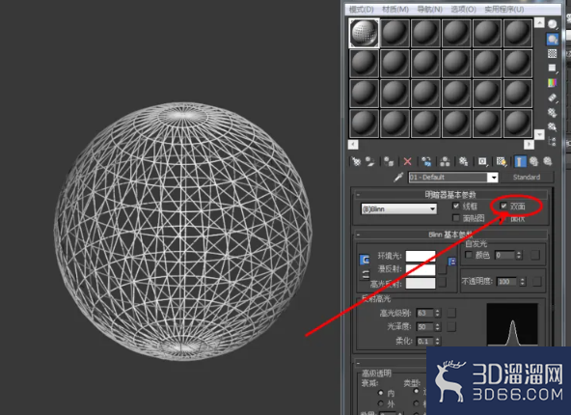The image size is (571, 415).
Task: Toggle Show Shaded Material in Viewport icon
Action: point(502,161)
